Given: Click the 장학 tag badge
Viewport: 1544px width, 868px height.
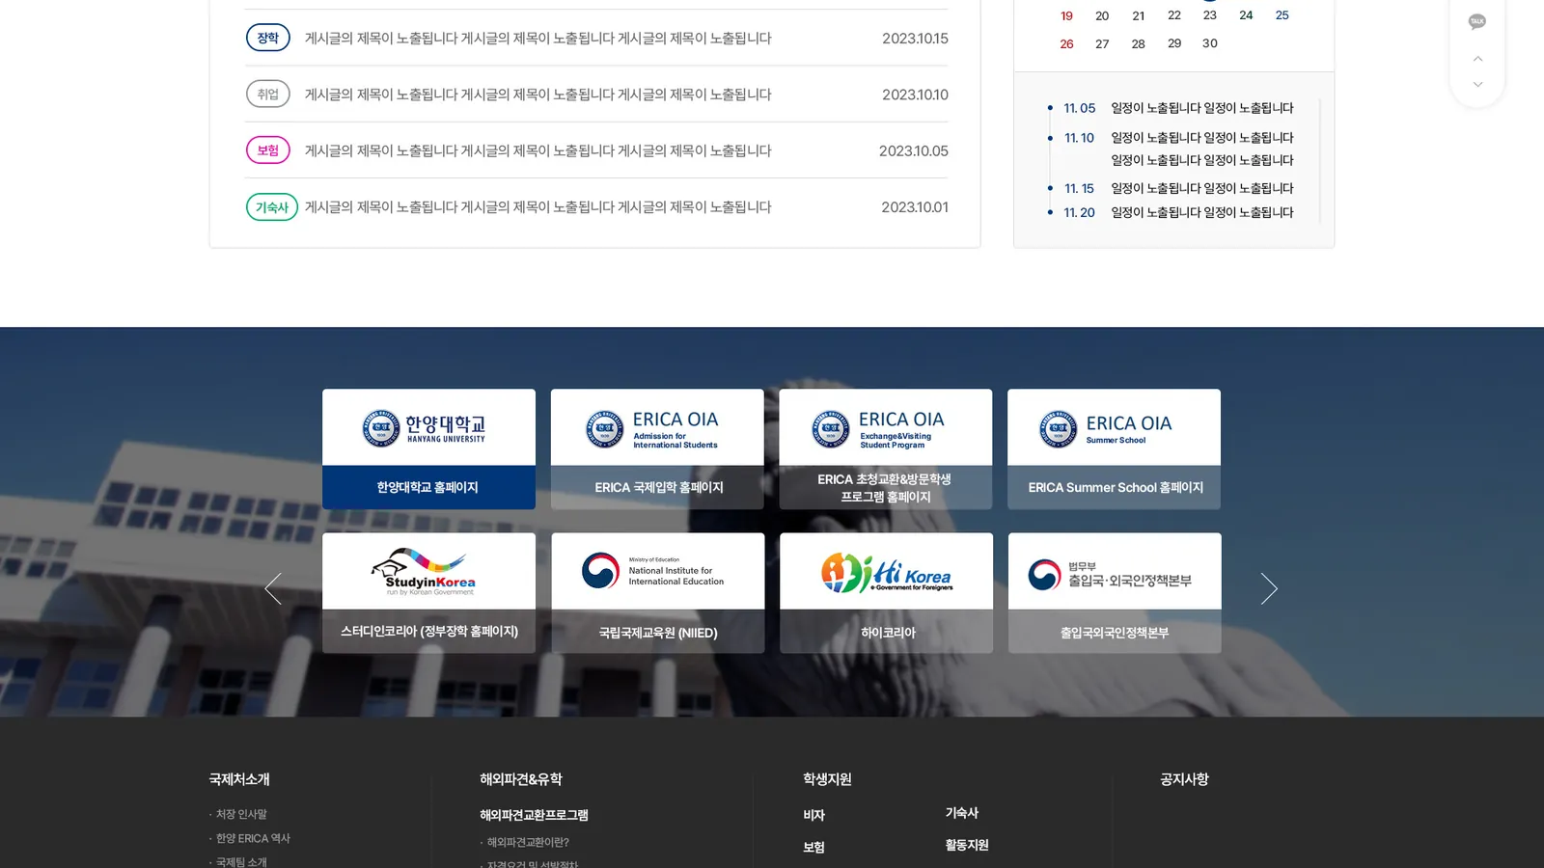Looking at the screenshot, I should click(268, 38).
